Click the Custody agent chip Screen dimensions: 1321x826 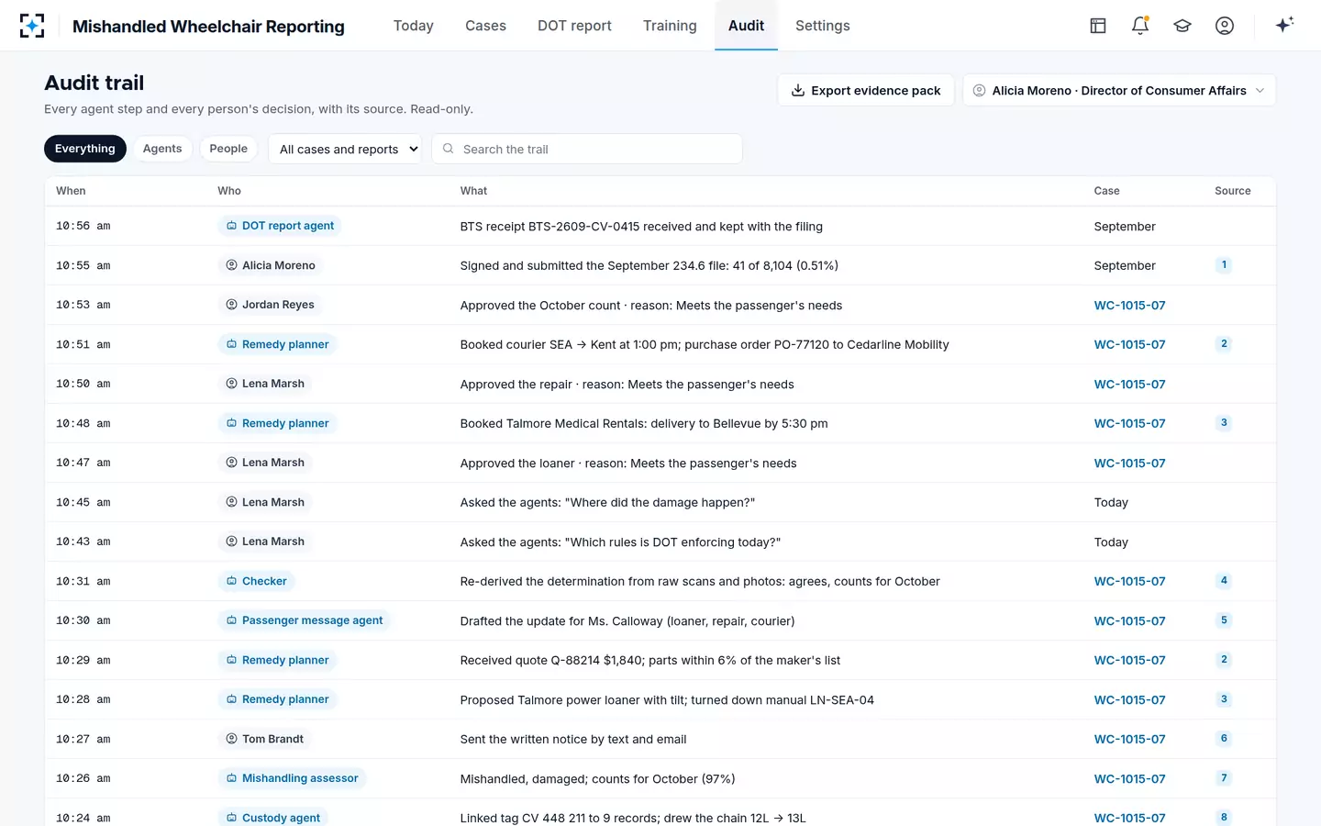pyautogui.click(x=273, y=817)
